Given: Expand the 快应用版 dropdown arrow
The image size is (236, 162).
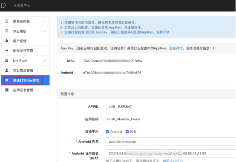Looking at the screenshot, I should (x=45, y=31).
